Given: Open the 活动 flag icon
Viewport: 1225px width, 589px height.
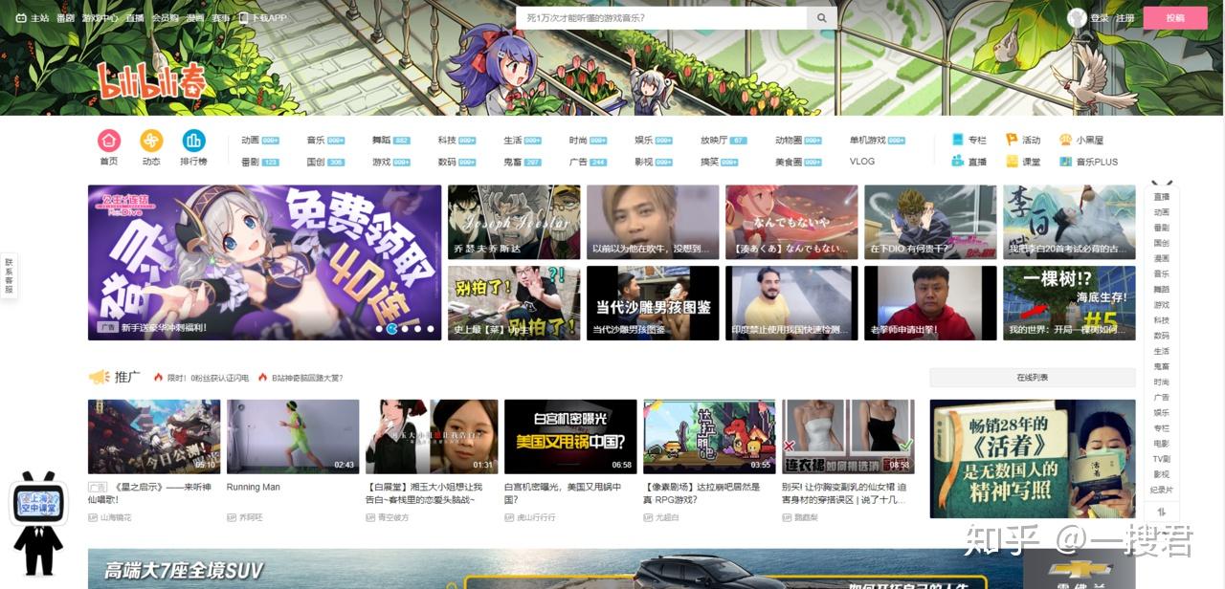Looking at the screenshot, I should pos(1012,140).
